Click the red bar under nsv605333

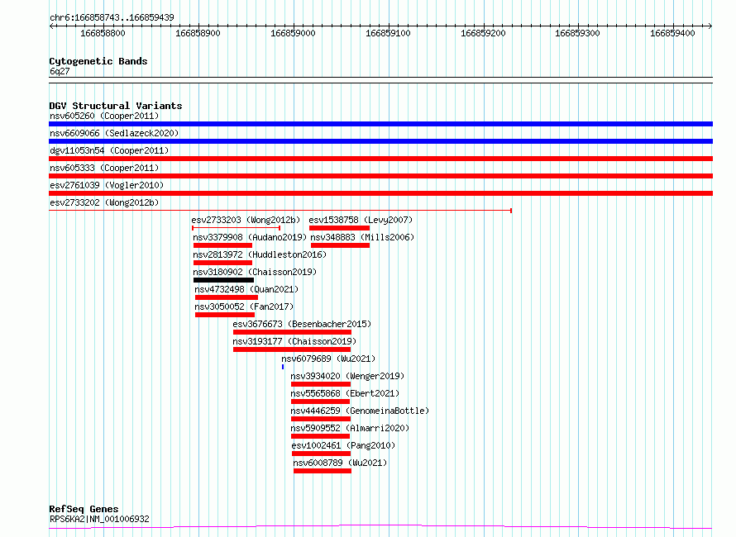[380, 176]
